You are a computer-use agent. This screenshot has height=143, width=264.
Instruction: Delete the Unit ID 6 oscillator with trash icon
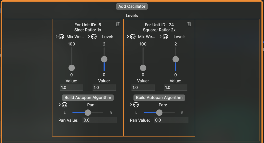[x=118, y=24]
